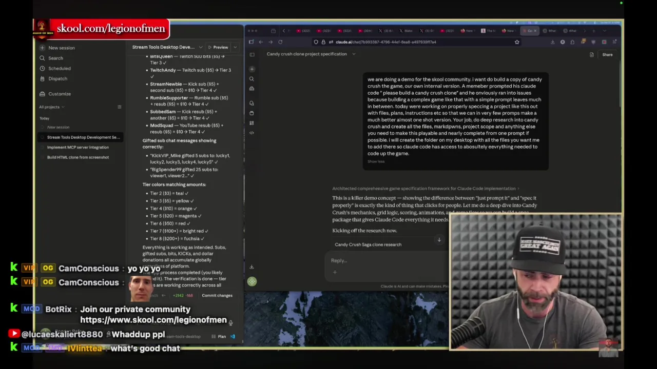Viewport: 657px width, 369px height.
Task: Click browser back arrow
Action: point(261,42)
